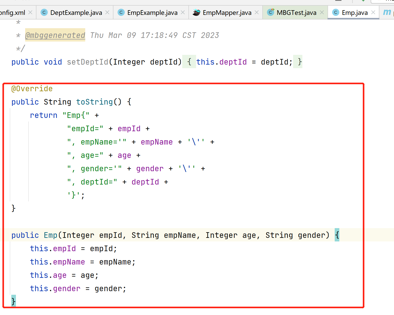Expand the folded setDeptId opening brace
The height and width of the screenshot is (315, 394).
189,62
